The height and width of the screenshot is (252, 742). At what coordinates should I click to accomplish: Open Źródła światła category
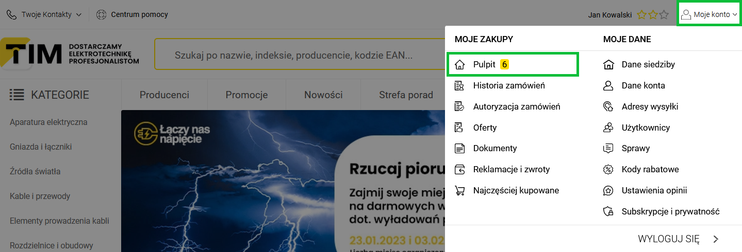[x=35, y=172]
